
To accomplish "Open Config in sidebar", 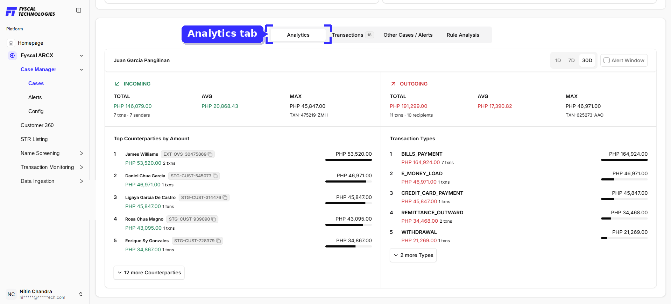I will [36, 111].
